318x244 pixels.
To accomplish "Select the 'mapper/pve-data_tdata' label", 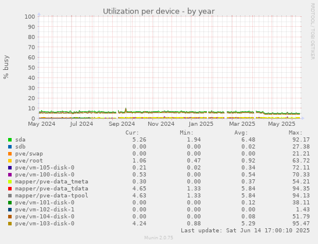I will point(52,189).
